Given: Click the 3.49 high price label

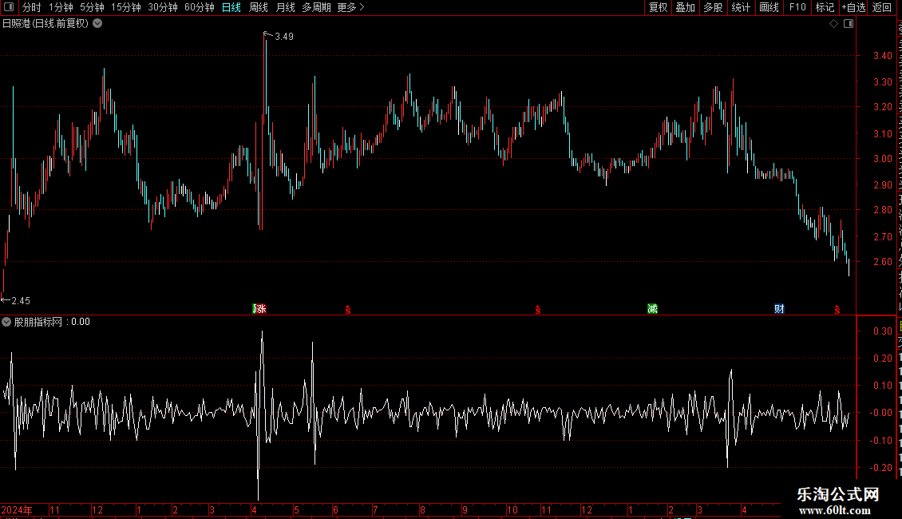Looking at the screenshot, I should click(x=284, y=36).
